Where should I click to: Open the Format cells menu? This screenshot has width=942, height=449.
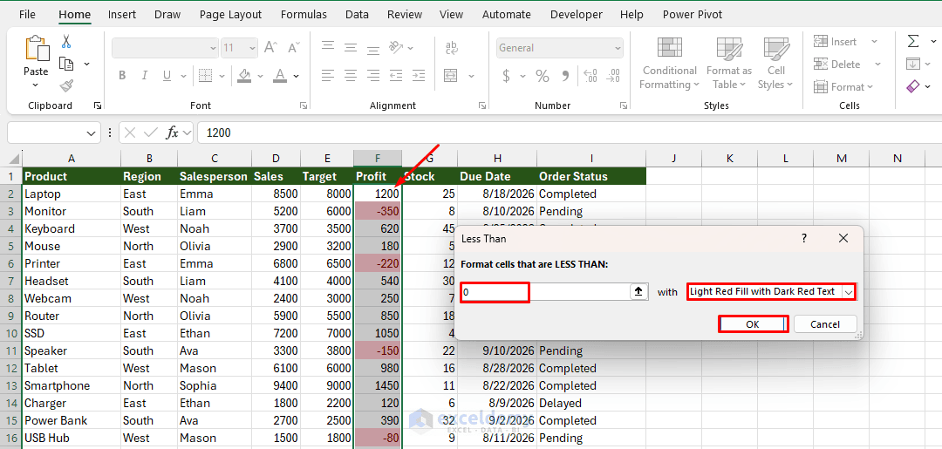coord(843,87)
